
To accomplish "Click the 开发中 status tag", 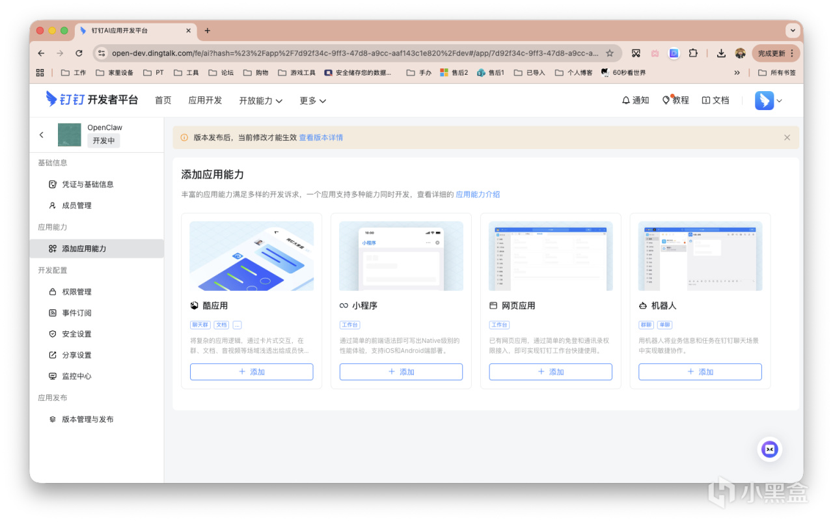I will (103, 141).
